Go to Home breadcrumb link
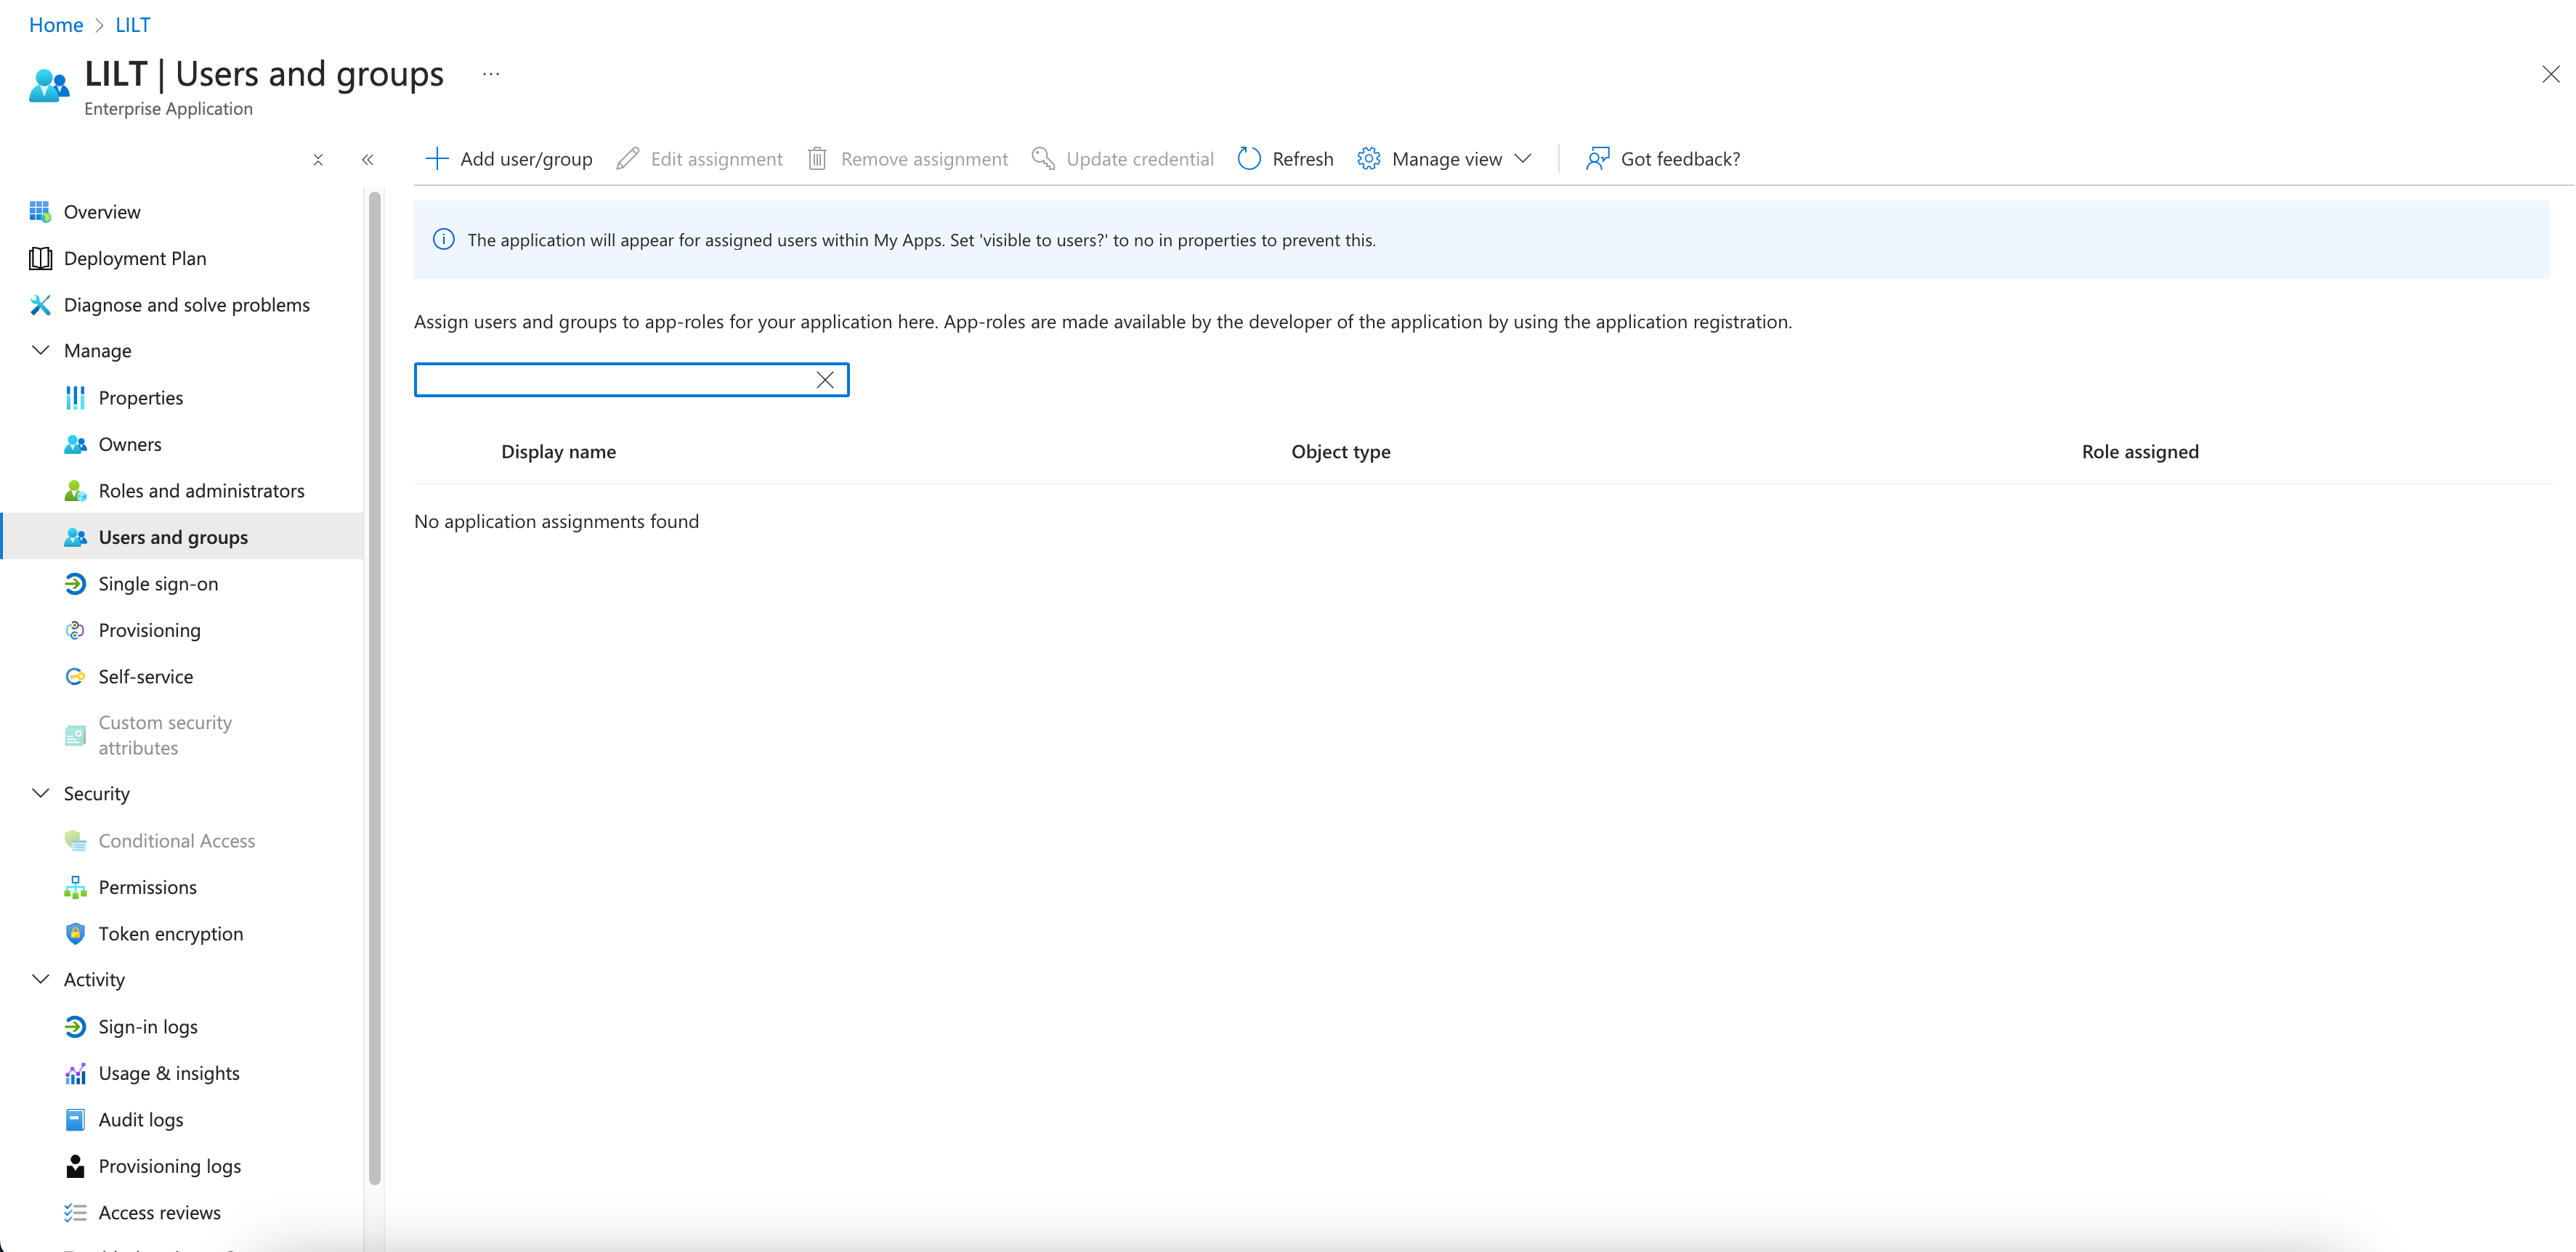 (x=56, y=25)
